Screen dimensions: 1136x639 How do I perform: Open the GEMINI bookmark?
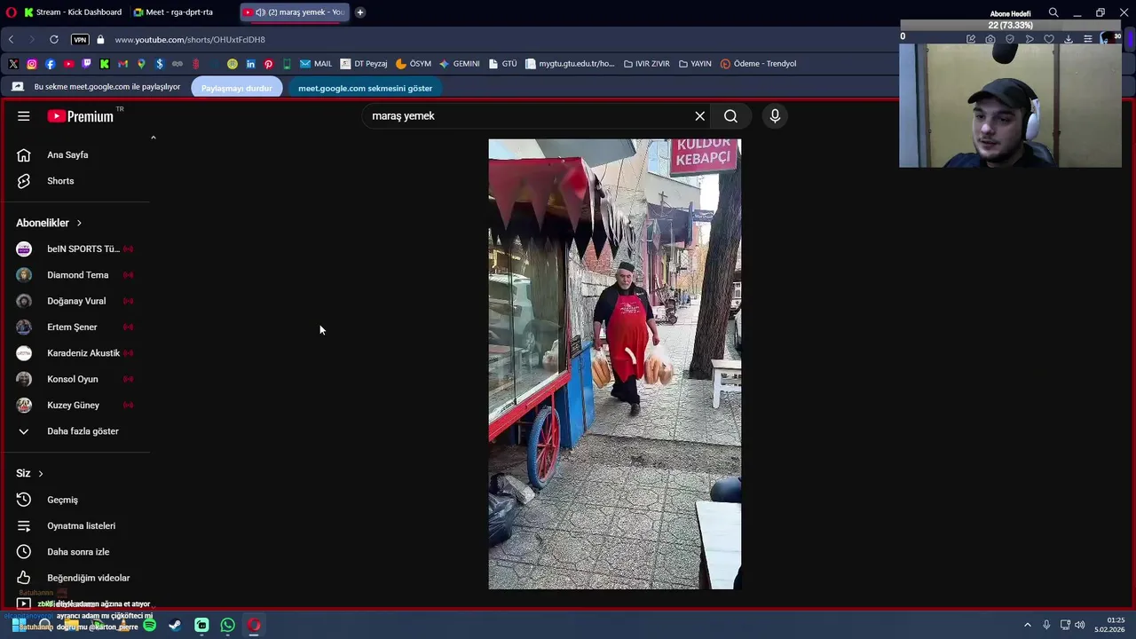460,64
